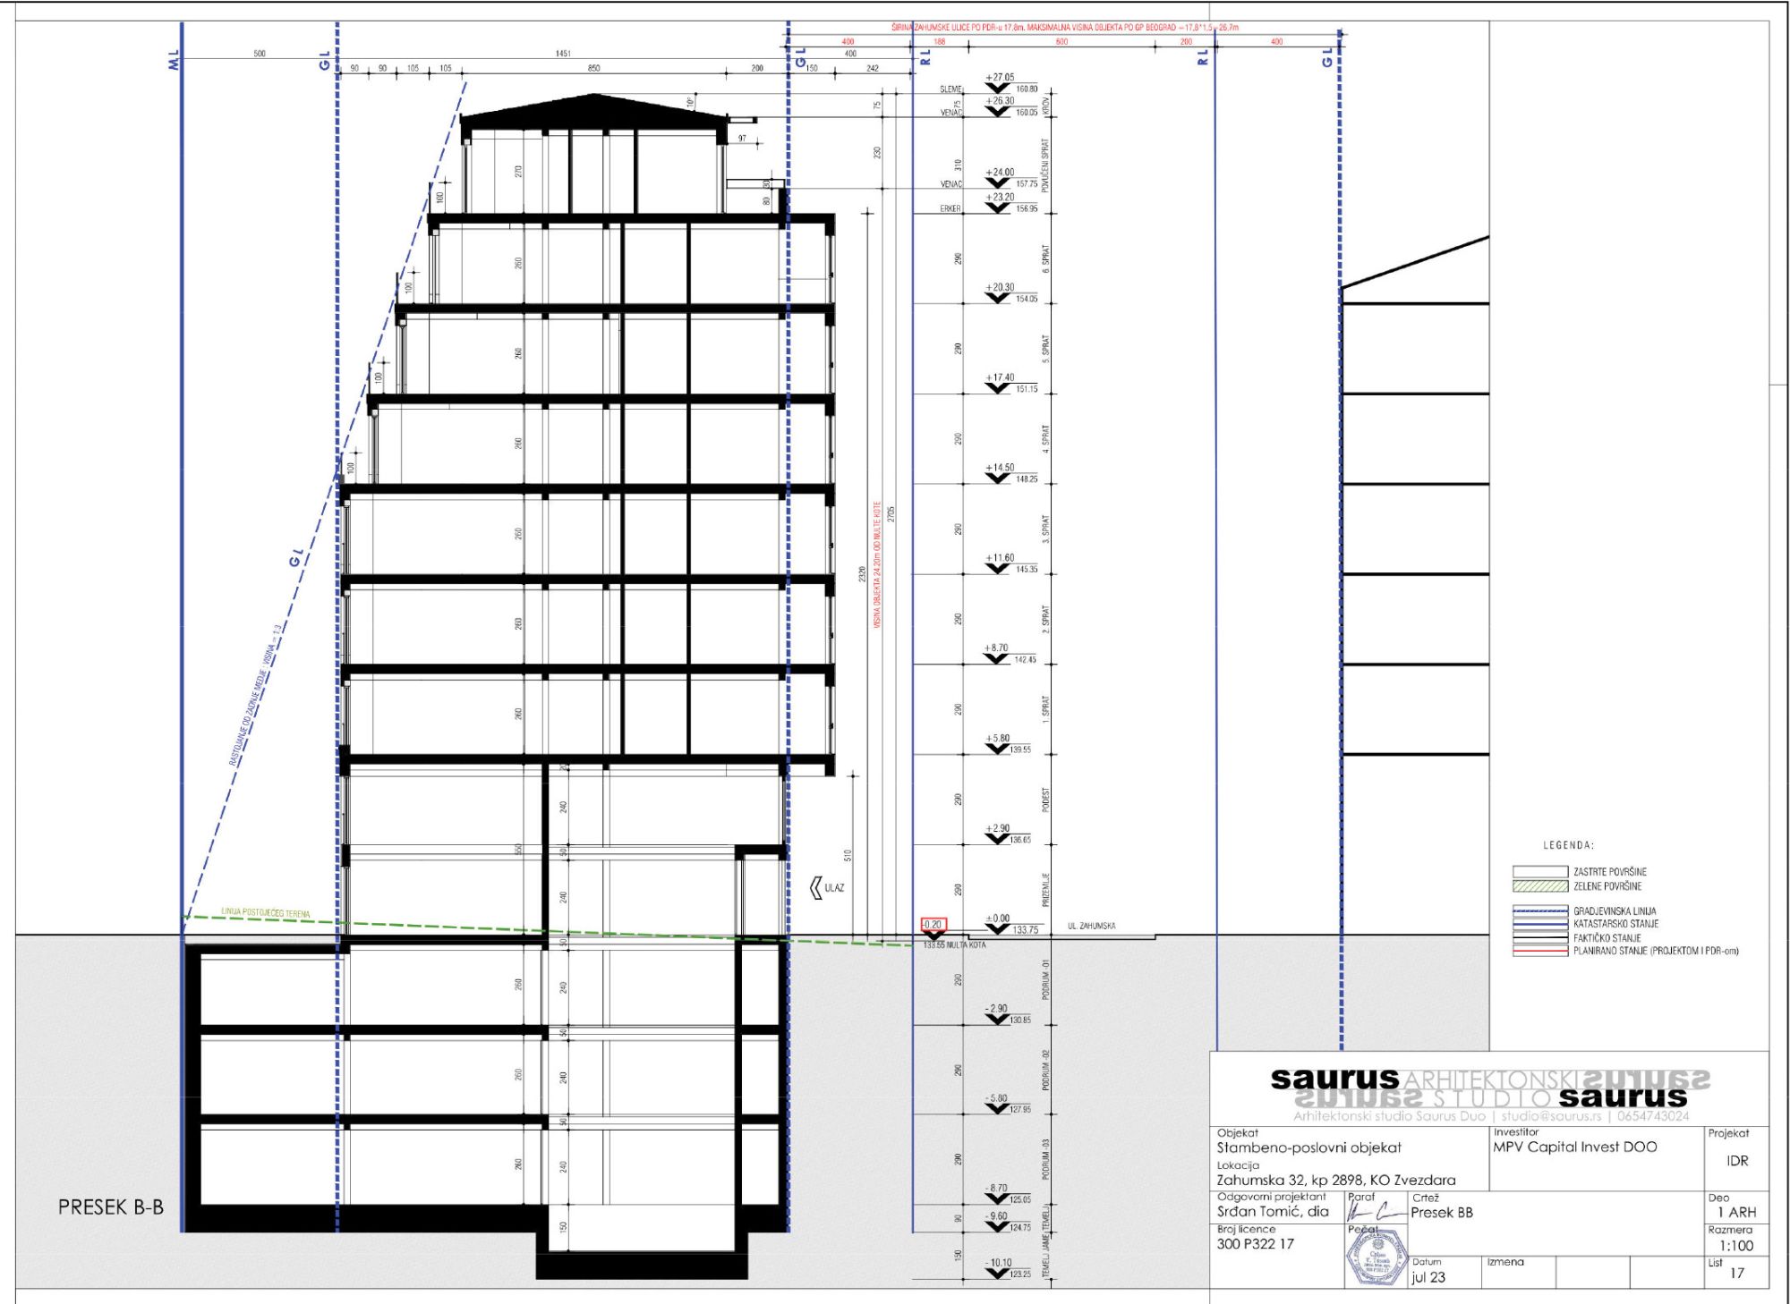1790x1304 pixels.
Task: Click the MPV Capital Invest DOO investor field
Action: [1574, 1147]
